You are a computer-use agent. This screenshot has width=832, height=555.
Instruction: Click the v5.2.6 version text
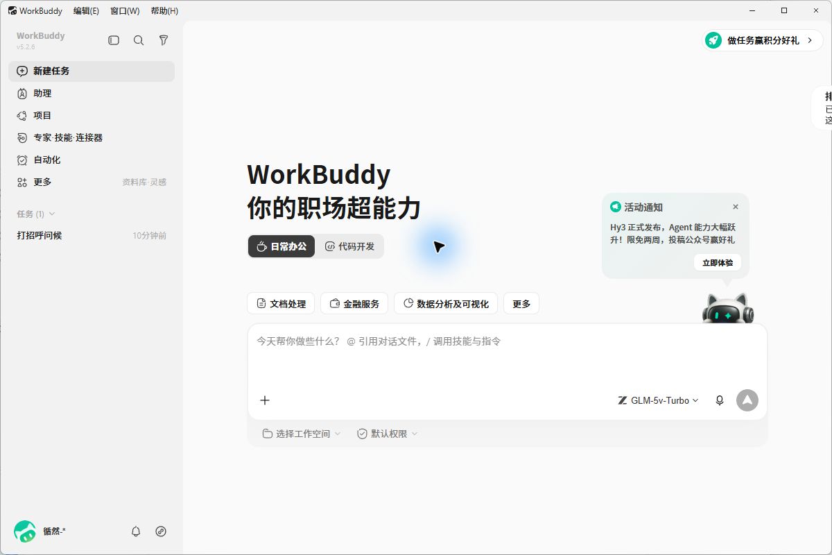point(26,47)
